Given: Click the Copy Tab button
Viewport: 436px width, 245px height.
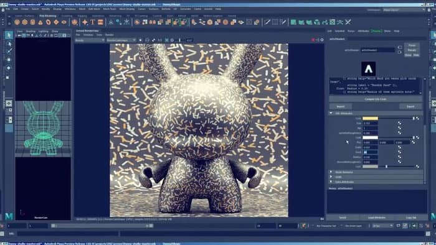Looking at the screenshot, I should [411, 218].
